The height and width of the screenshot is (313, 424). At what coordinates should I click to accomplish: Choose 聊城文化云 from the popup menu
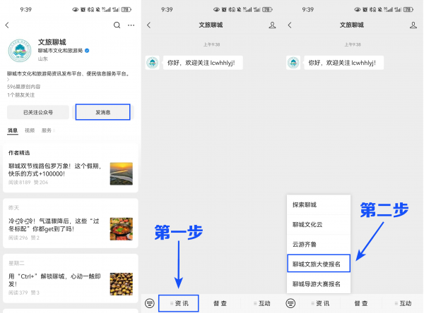[308, 225]
